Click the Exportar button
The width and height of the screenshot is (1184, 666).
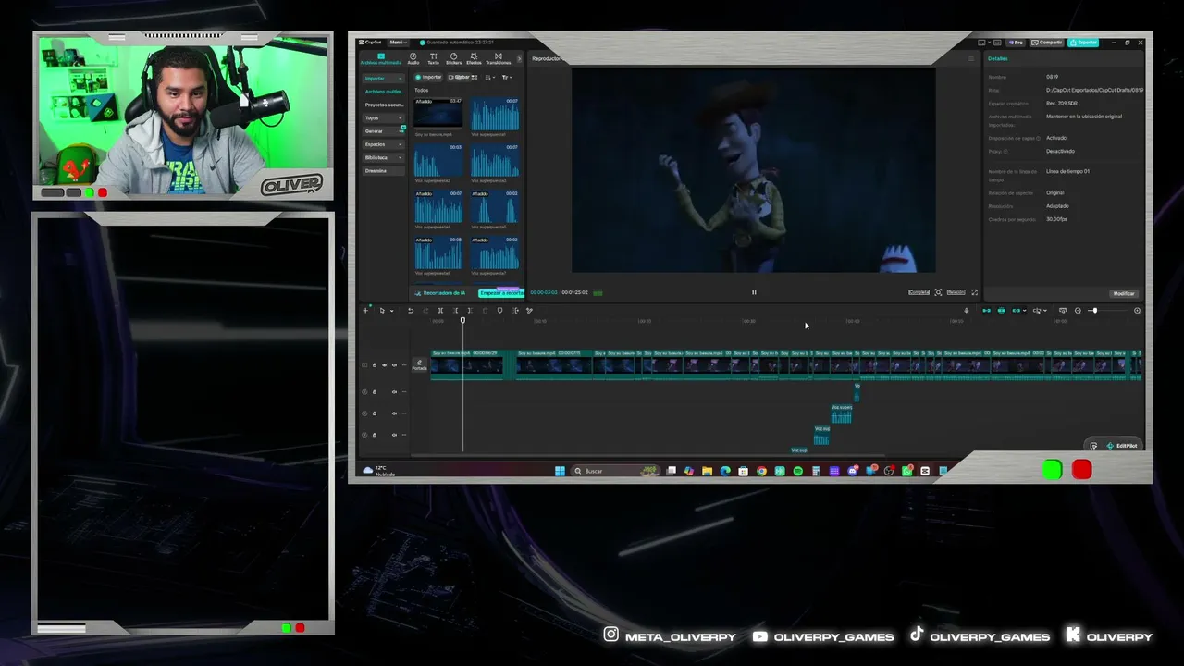[1084, 43]
